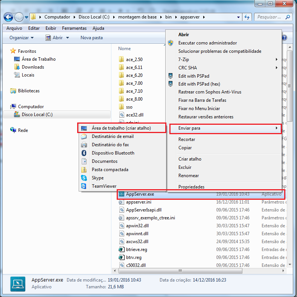Open the Editar menu
The width and height of the screenshot is (297, 297).
(x=34, y=28)
